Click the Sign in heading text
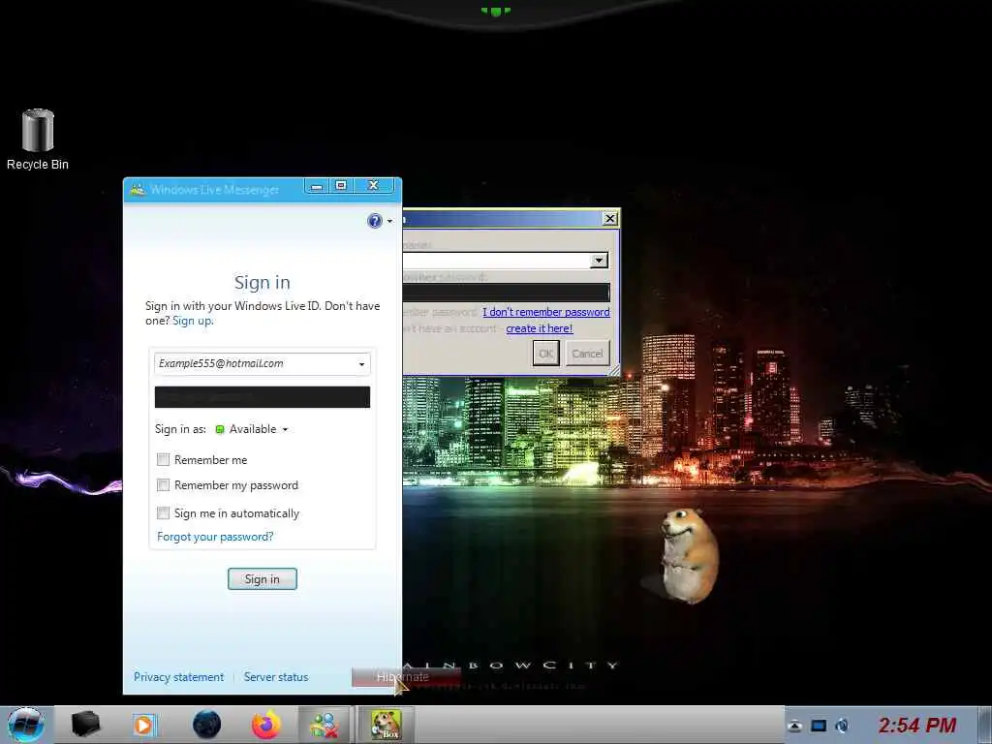992x744 pixels. click(262, 282)
